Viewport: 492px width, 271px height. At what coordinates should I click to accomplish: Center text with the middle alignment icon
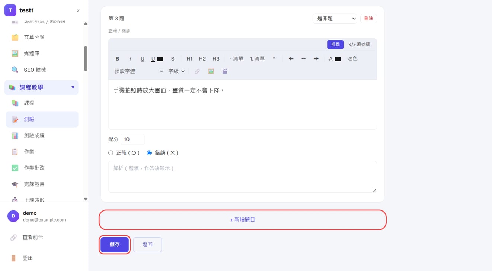coord(304,59)
